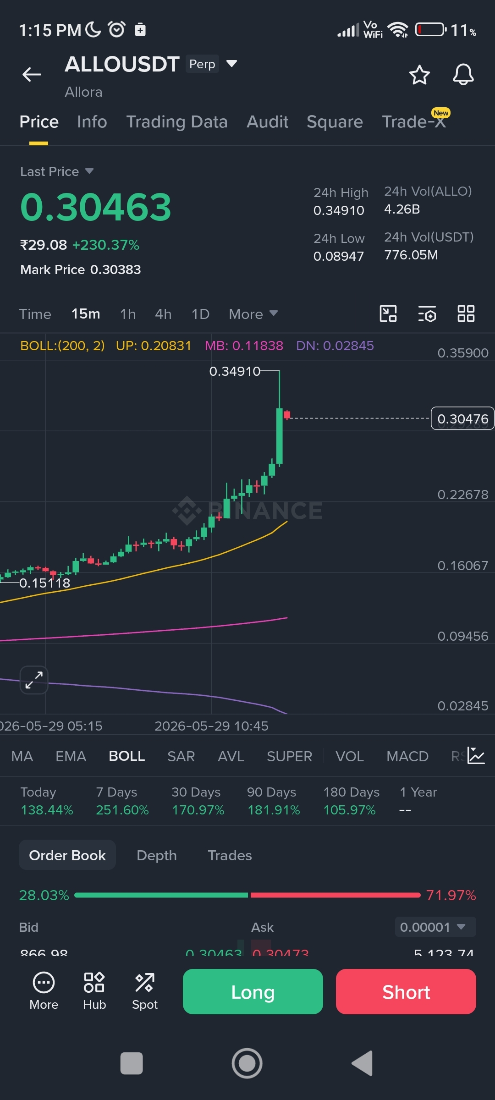Tap the 0.34910 high marker on chart
495x1100 pixels.
pyautogui.click(x=235, y=371)
